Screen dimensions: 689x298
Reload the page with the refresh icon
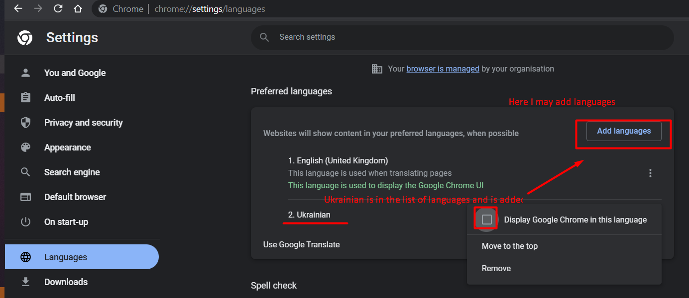pyautogui.click(x=58, y=9)
